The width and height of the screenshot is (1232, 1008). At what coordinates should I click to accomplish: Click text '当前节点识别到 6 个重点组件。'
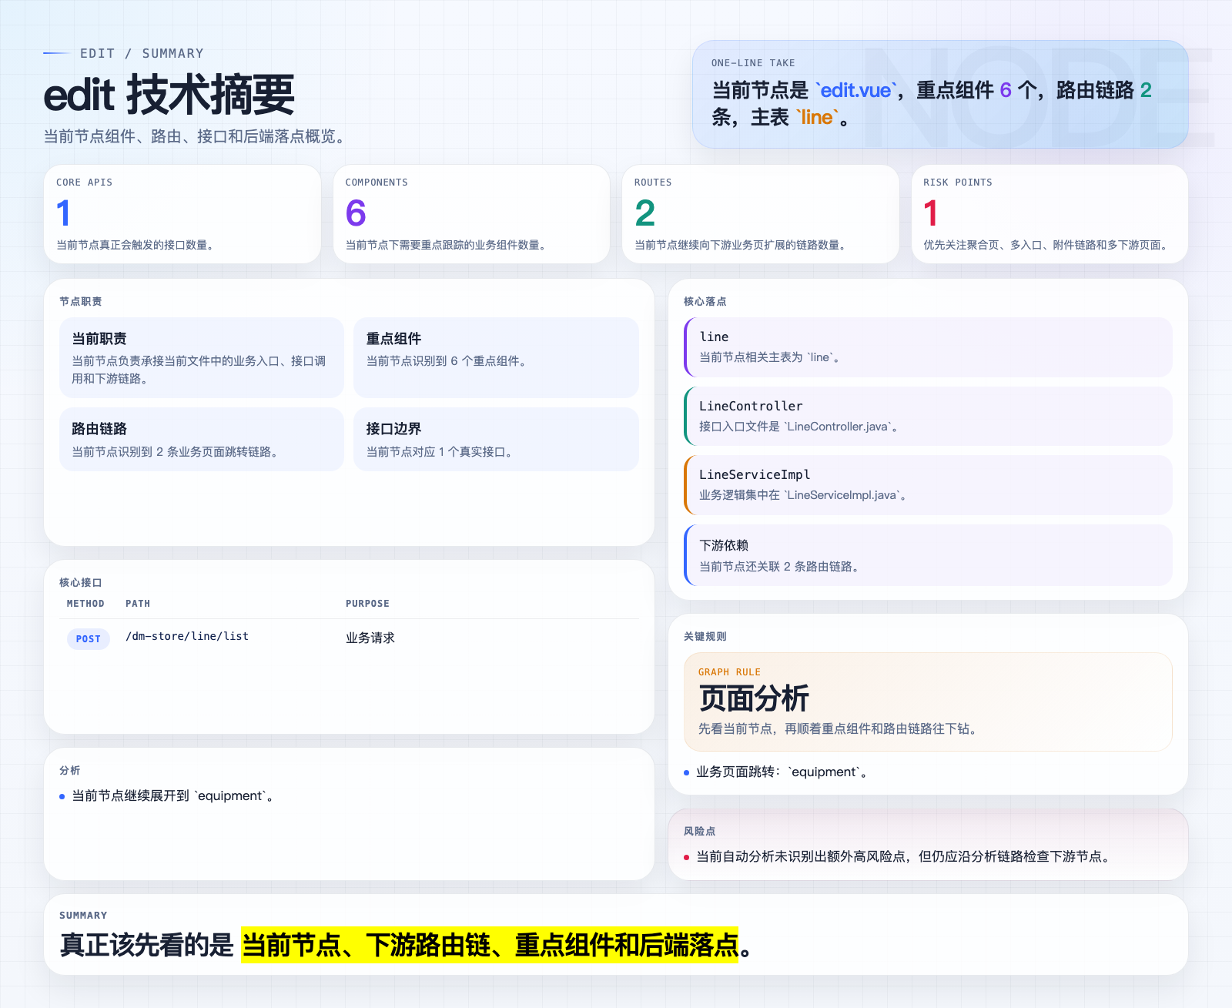click(447, 361)
